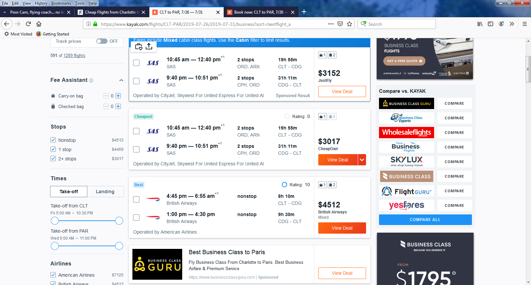View Deal for $3017 CheapOair fare

pyautogui.click(x=338, y=160)
